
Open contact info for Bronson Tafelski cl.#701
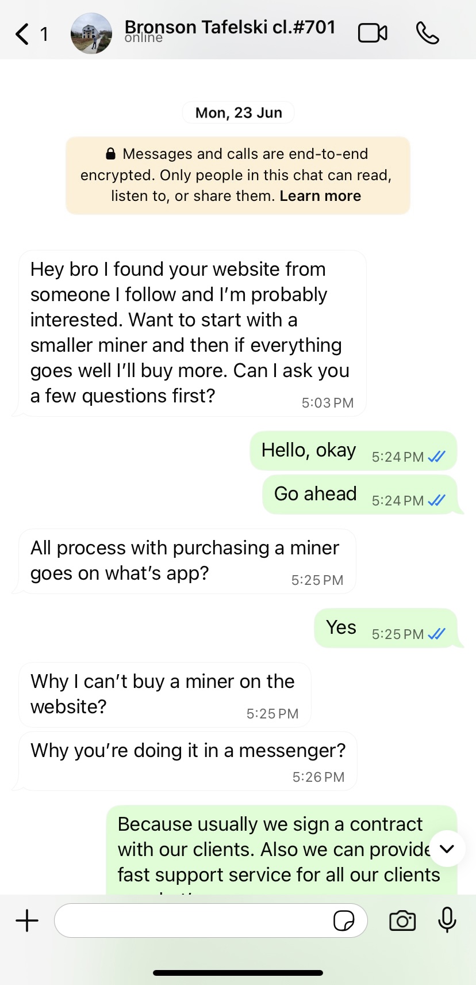point(230,30)
